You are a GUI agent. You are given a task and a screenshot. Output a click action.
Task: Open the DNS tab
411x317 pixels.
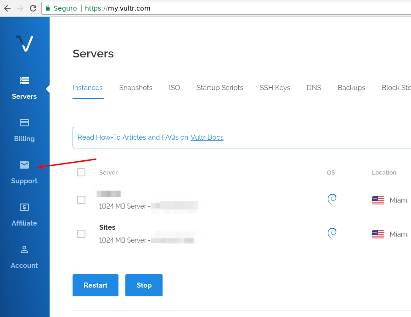[314, 88]
